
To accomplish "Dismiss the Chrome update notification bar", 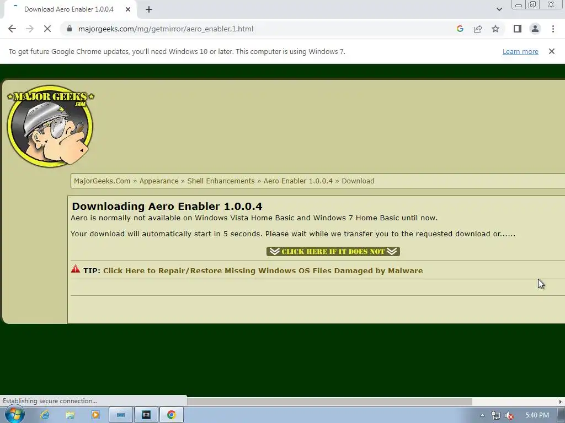I will click(x=552, y=51).
